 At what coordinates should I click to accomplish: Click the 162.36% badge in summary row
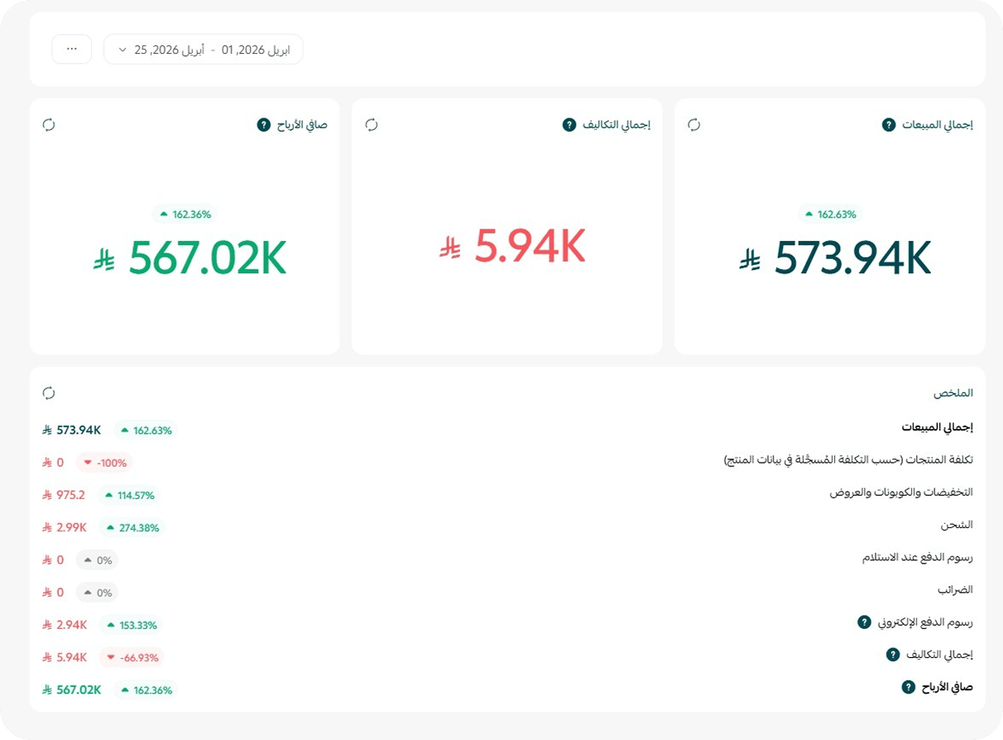pos(146,690)
